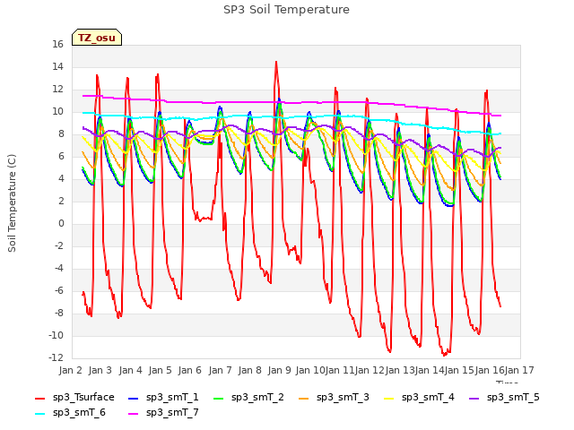Click the orange sp3_smT_3 legend swatch

coord(304,399)
